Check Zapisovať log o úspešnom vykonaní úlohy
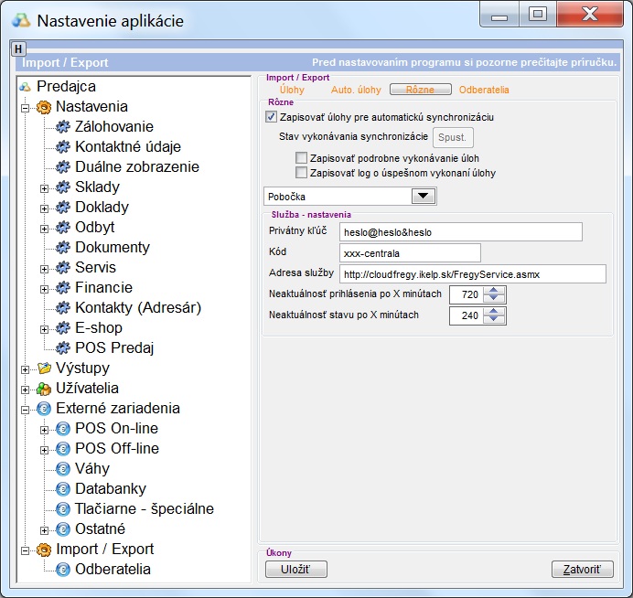Image resolution: width=633 pixels, height=598 pixels. tap(301, 172)
